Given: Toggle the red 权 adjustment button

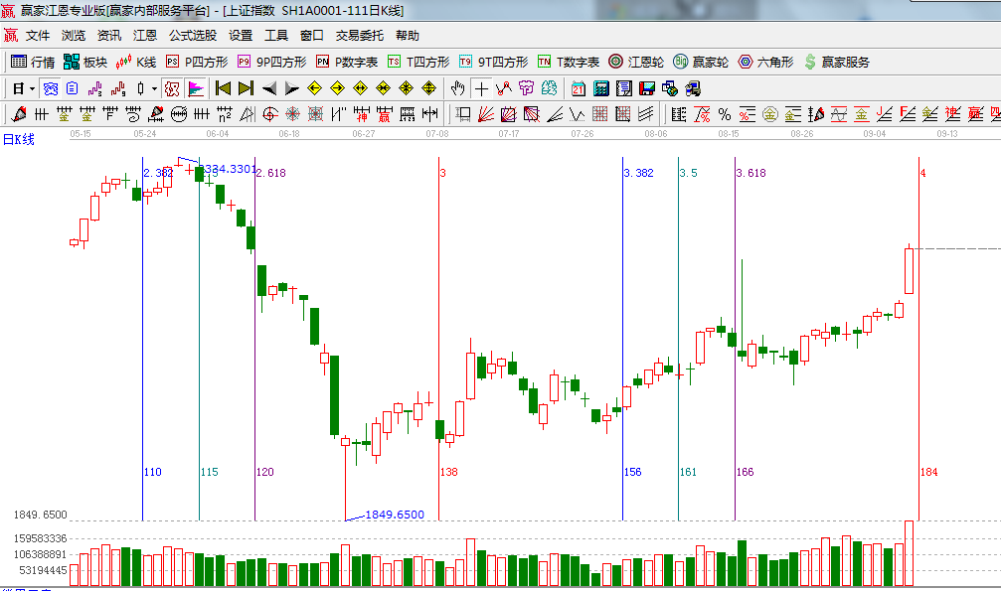Looking at the screenshot, I should click(x=171, y=88).
